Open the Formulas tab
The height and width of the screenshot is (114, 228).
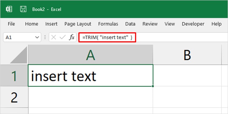(108, 24)
